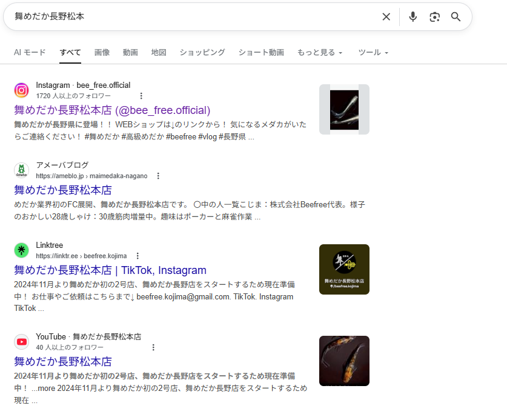Switch to the 動画 tab
Screen dimensions: 507x417
(130, 52)
